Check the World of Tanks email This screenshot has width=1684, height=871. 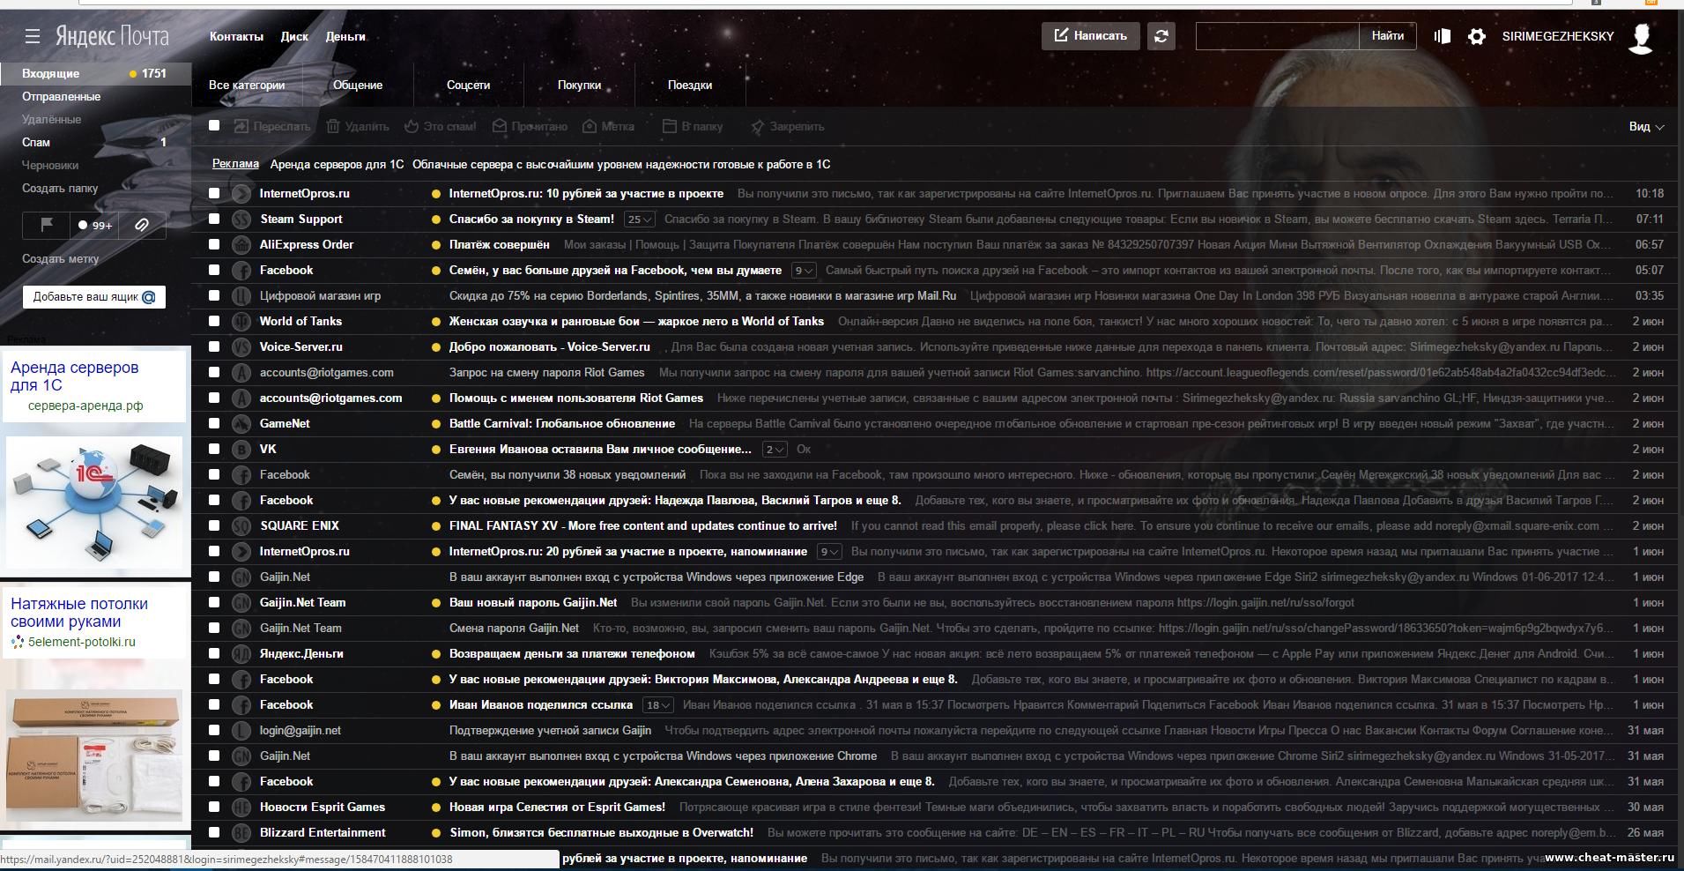(x=214, y=321)
